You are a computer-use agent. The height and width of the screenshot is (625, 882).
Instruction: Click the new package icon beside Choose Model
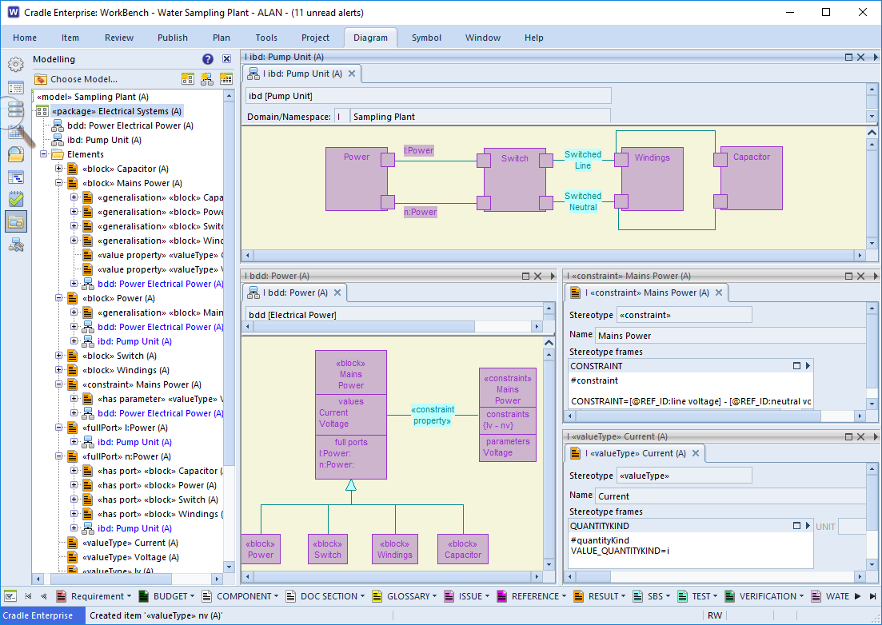tap(188, 79)
